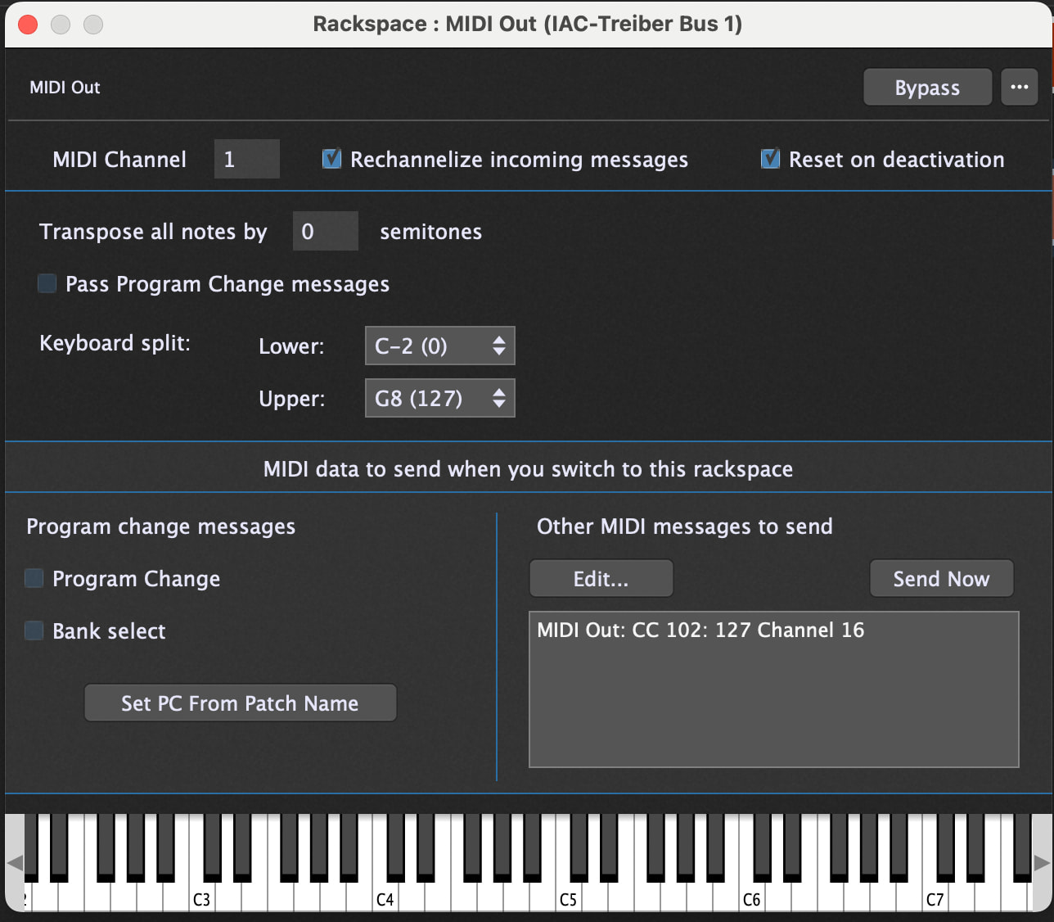Image resolution: width=1054 pixels, height=922 pixels.
Task: Open the Upper keyboard split dropdown
Action: coord(439,398)
